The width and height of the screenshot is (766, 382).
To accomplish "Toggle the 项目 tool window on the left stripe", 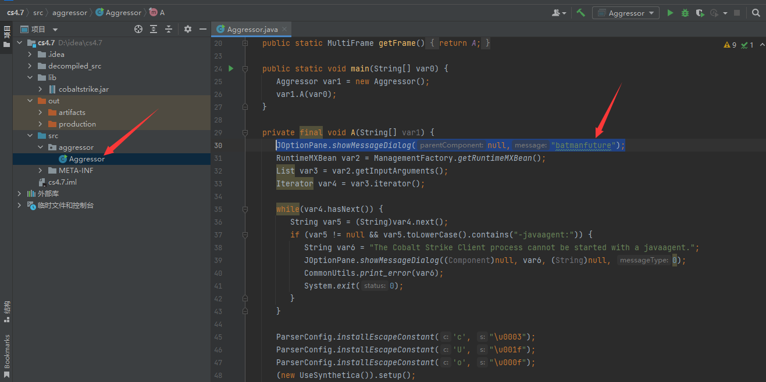I will tap(6, 38).
